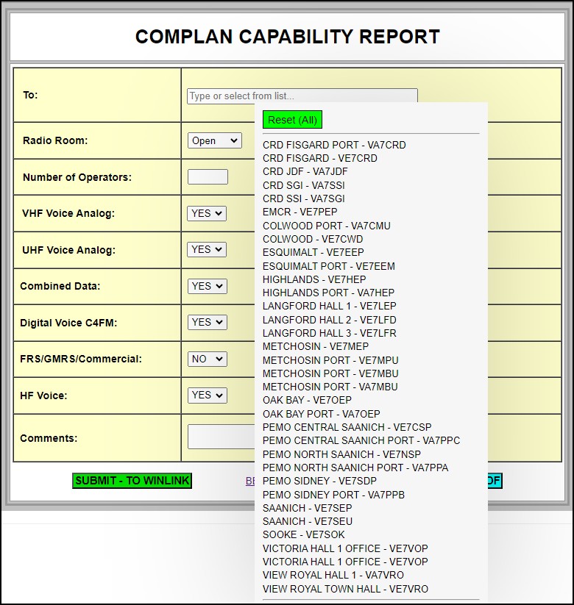Choose PEMO SIDNEY - VE7SDP entry
The height and width of the screenshot is (605, 574).
point(319,481)
